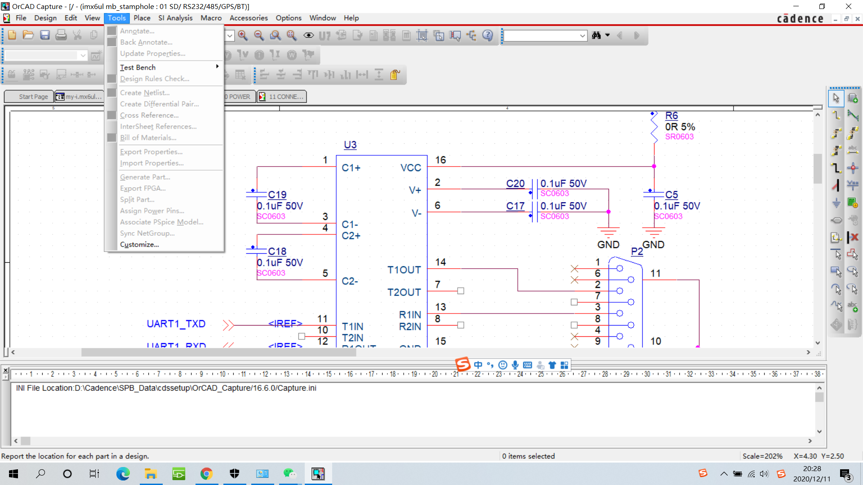
Task: Toggle snap to grid icon
Action: (x=422, y=35)
